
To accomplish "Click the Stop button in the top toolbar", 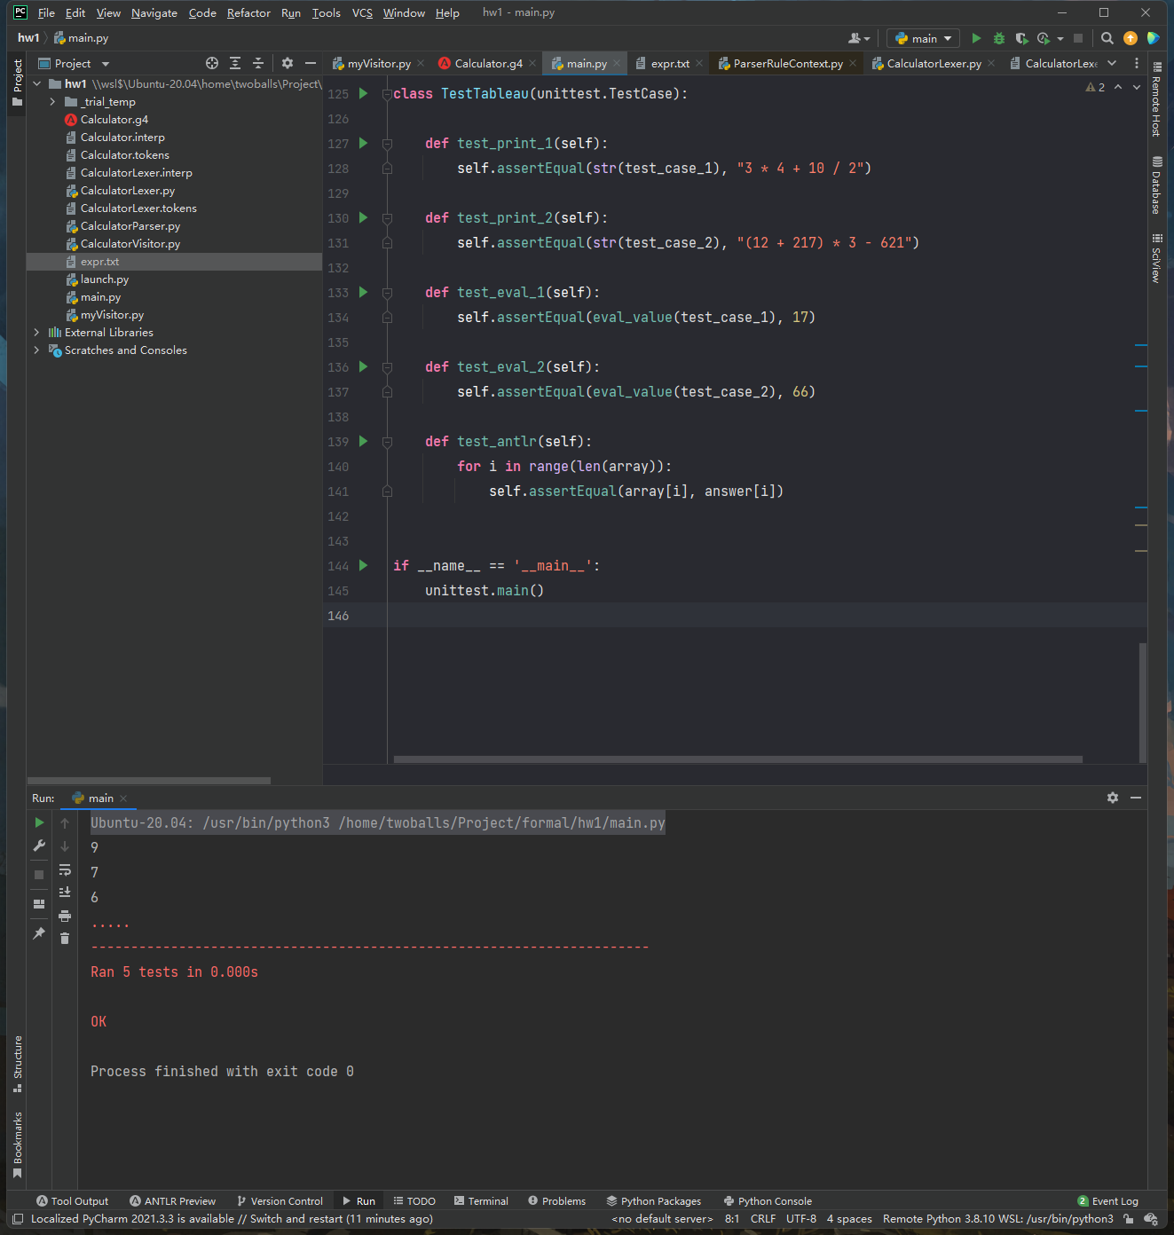I will 1078,38.
